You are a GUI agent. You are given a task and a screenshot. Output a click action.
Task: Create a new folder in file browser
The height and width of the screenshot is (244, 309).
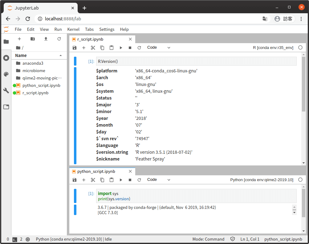coord(33,39)
